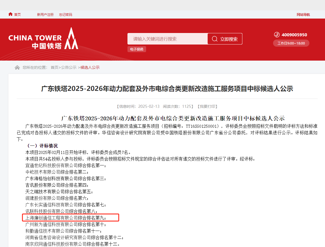Navigate to 公告公示 breadcrumb link
This screenshot has height=247, width=325.
point(69,67)
